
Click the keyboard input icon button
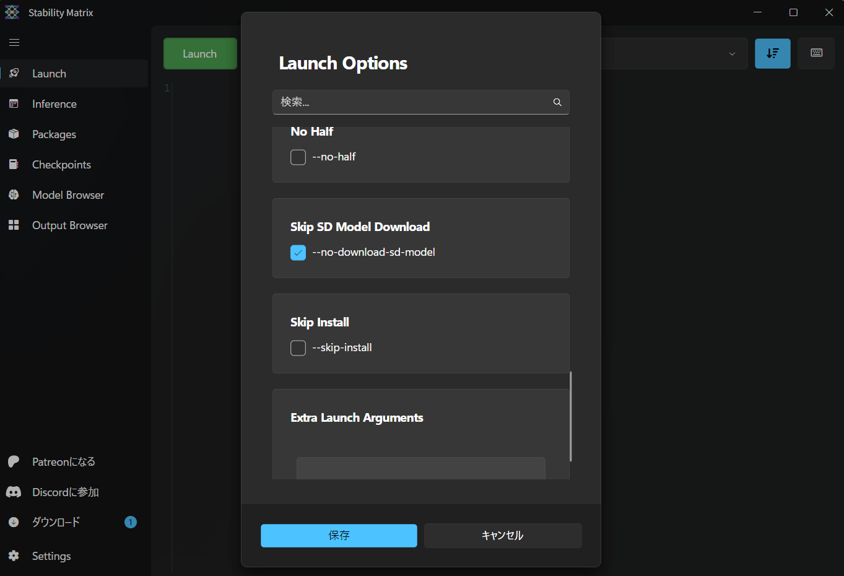tap(816, 53)
